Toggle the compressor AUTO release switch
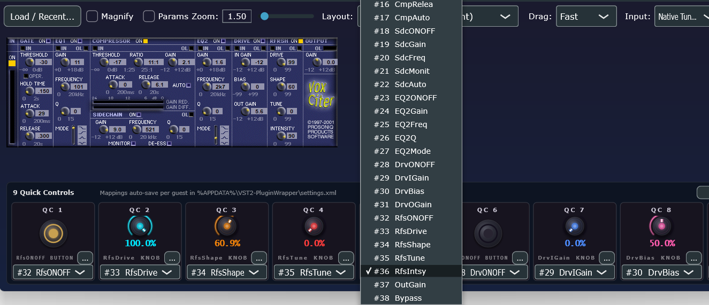The height and width of the screenshot is (305, 709). pyautogui.click(x=188, y=85)
